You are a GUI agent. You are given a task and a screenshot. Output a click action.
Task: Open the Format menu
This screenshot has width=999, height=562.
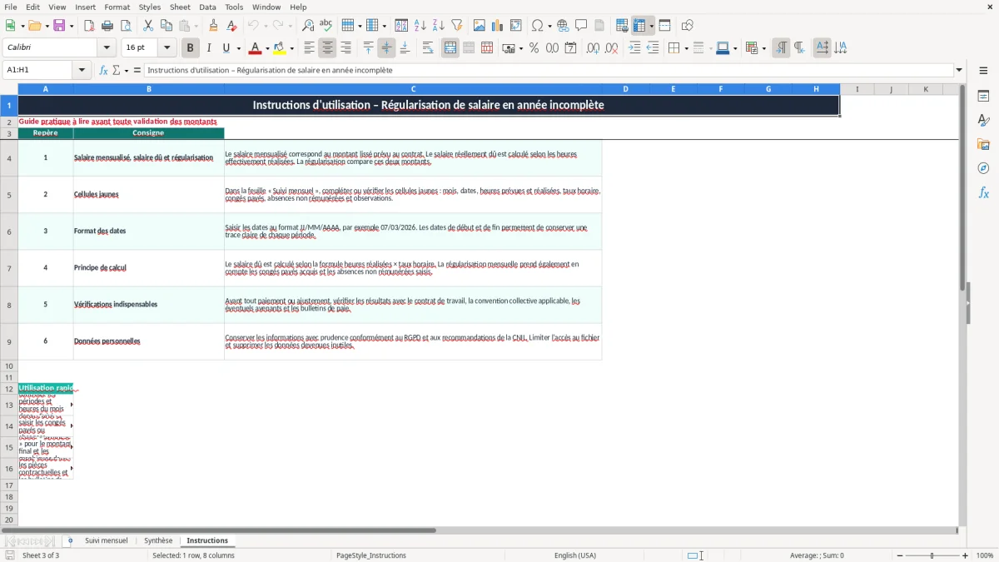(x=117, y=7)
